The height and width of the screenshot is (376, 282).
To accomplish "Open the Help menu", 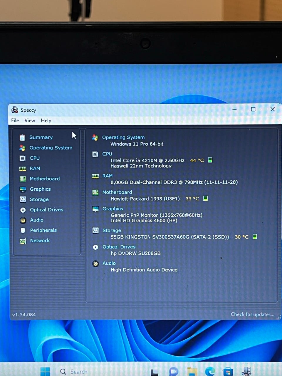I will 46,120.
